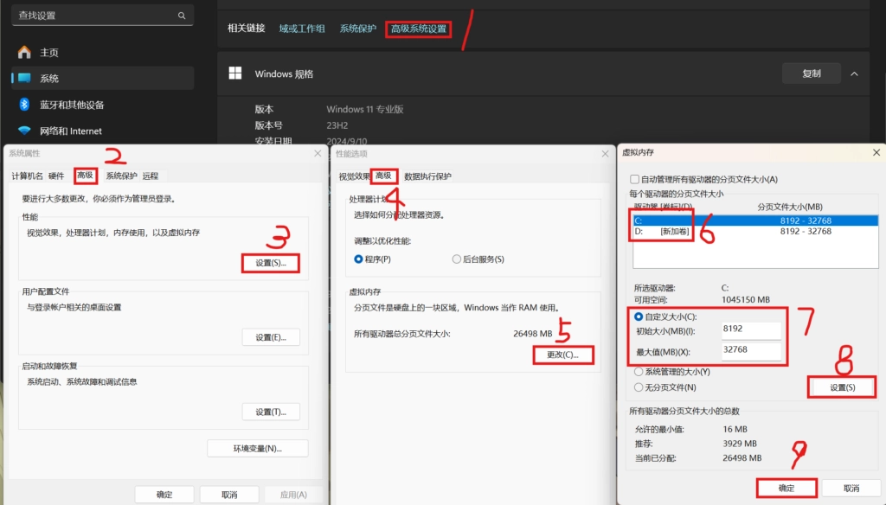886x505 pixels.
Task: Open 蓝牙和其他设备 Bluetooth icon
Action: click(x=24, y=105)
